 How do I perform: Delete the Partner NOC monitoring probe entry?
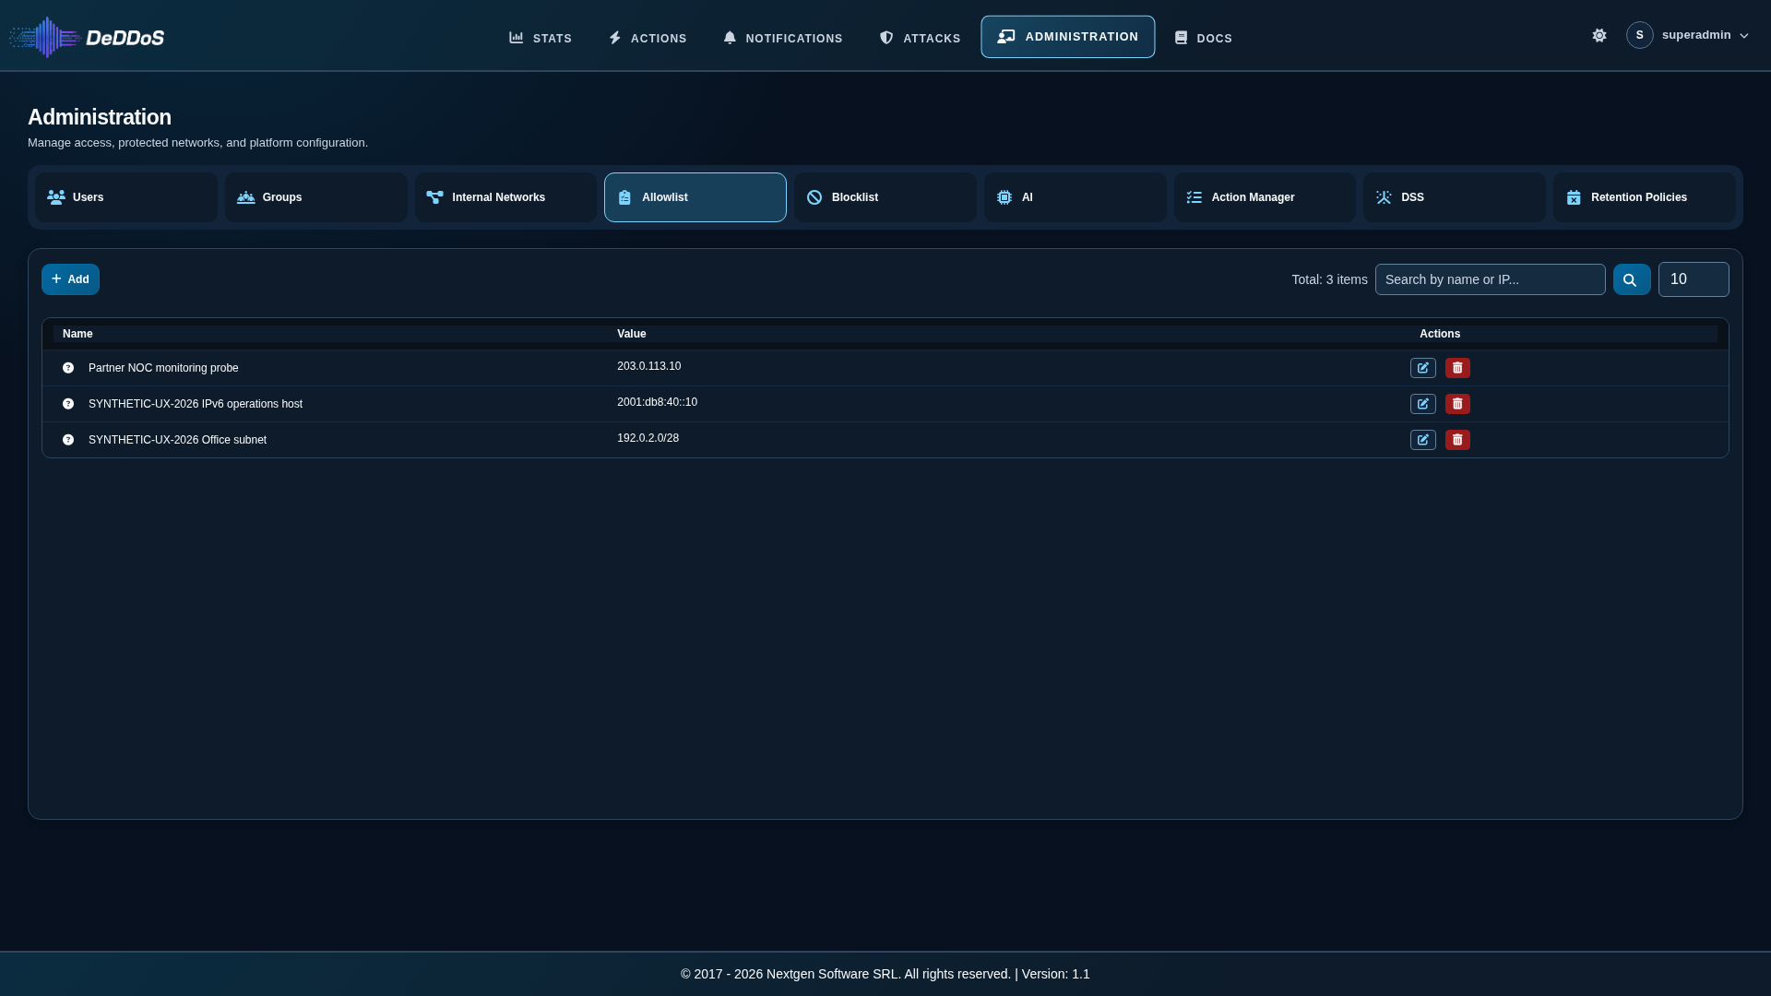tap(1457, 368)
